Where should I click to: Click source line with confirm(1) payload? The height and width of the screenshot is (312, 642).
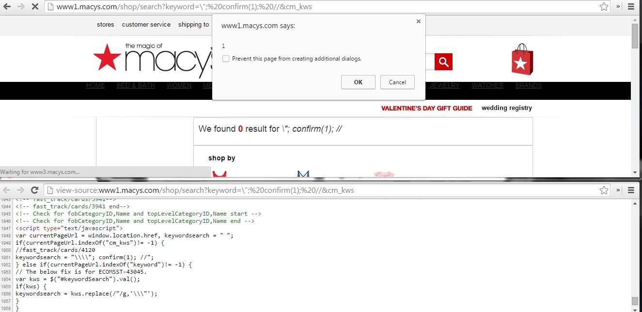pos(84,257)
